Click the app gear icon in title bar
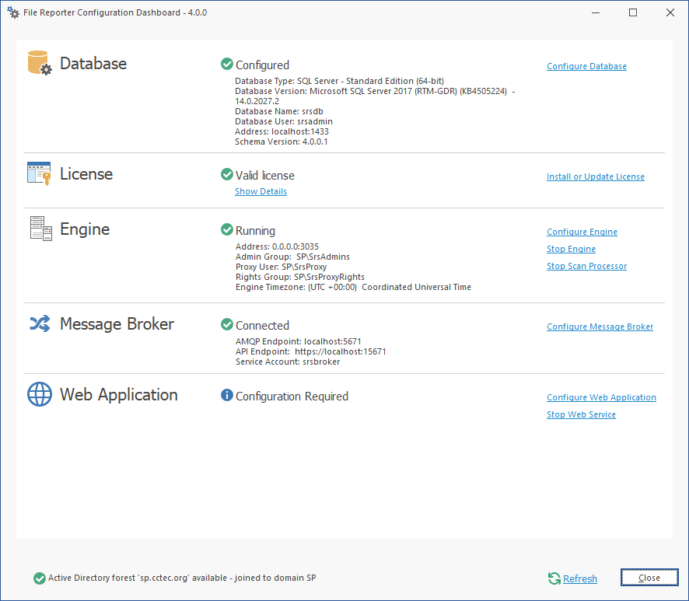The width and height of the screenshot is (689, 601). point(13,13)
